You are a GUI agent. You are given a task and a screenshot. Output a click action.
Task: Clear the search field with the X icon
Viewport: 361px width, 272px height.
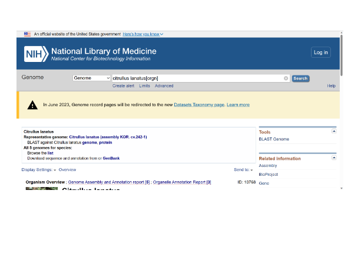[x=286, y=78]
